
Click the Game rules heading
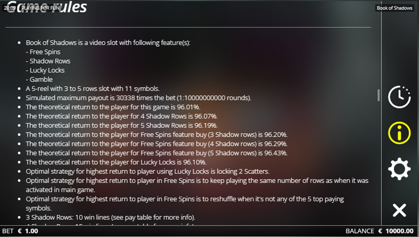(x=47, y=7)
